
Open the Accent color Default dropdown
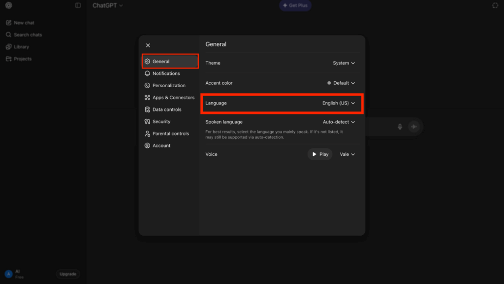click(x=341, y=83)
